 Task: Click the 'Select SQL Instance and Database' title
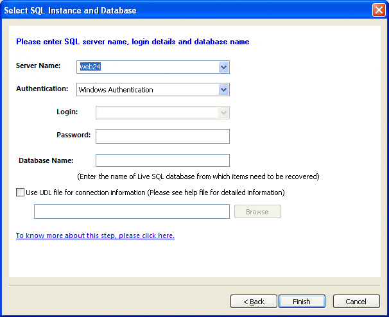pyautogui.click(x=70, y=10)
